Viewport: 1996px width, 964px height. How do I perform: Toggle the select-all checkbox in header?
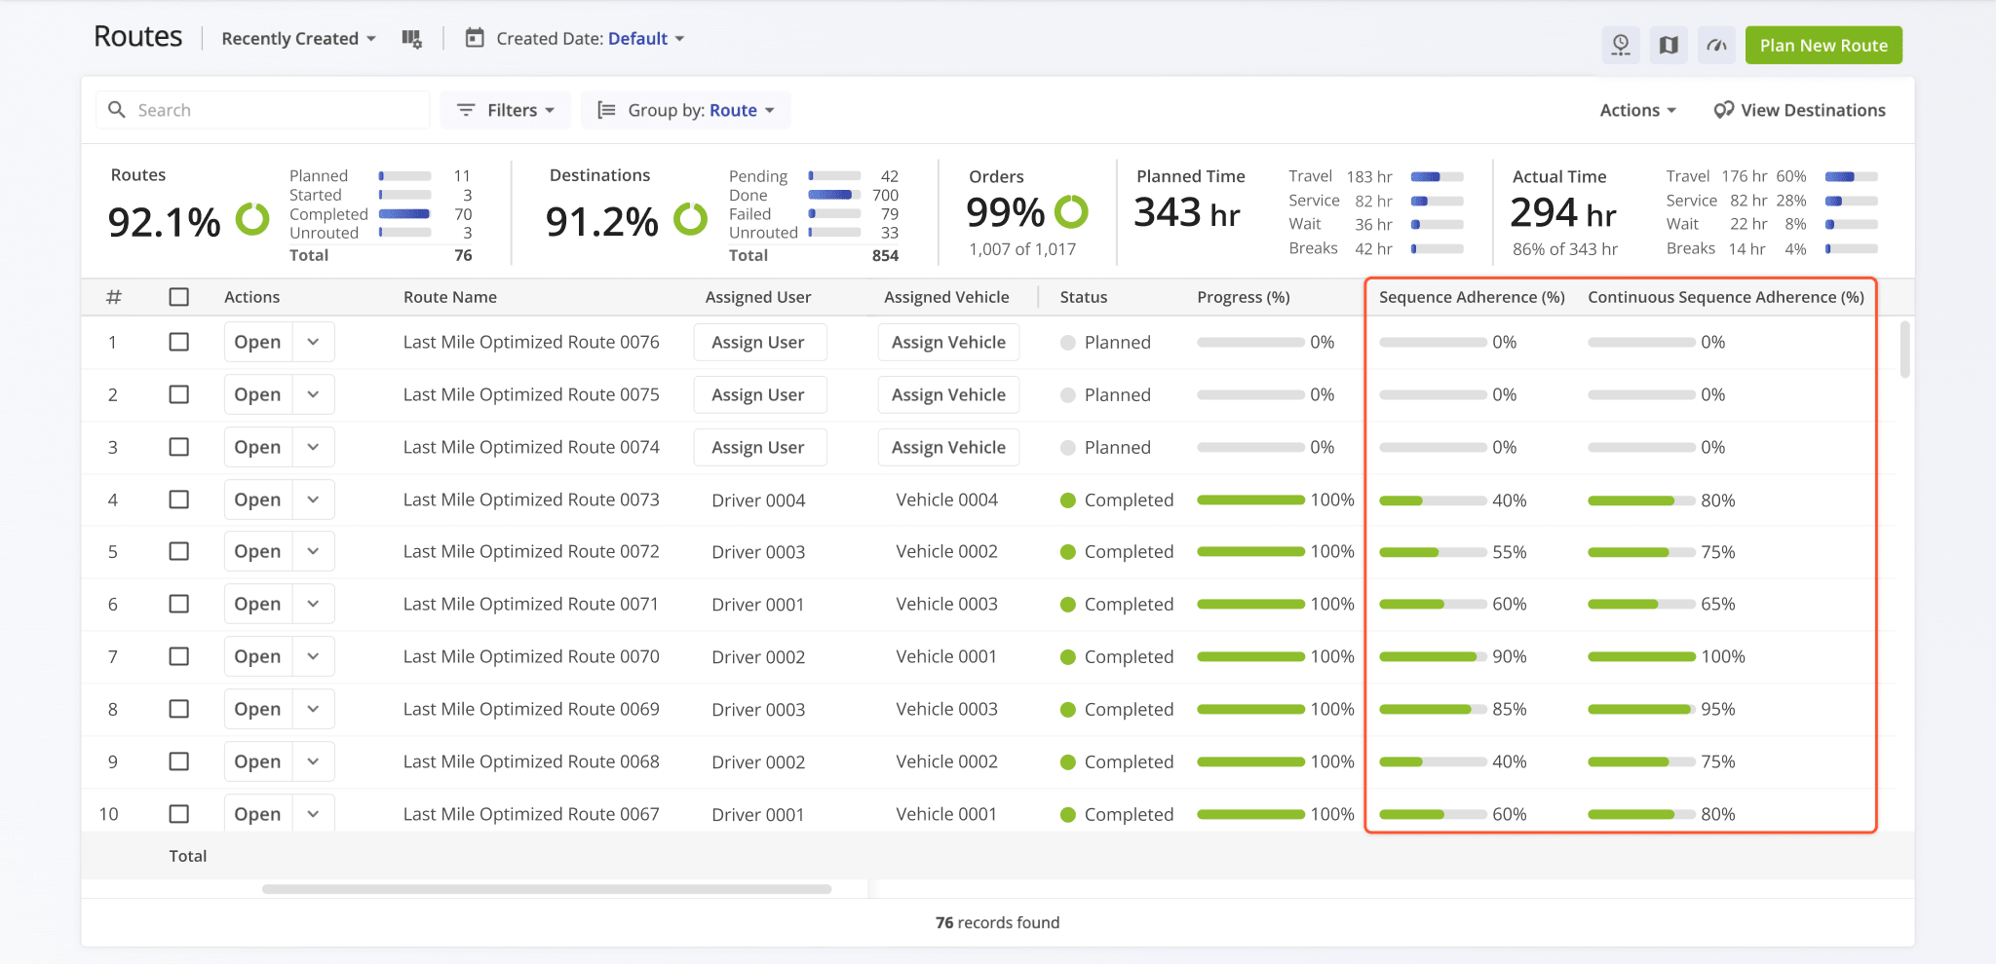(x=179, y=297)
